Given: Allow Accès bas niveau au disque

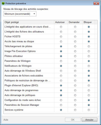Looking at the screenshot, I should point(61,41).
